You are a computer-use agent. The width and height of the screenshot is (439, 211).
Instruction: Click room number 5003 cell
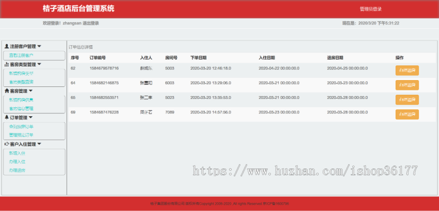point(170,68)
